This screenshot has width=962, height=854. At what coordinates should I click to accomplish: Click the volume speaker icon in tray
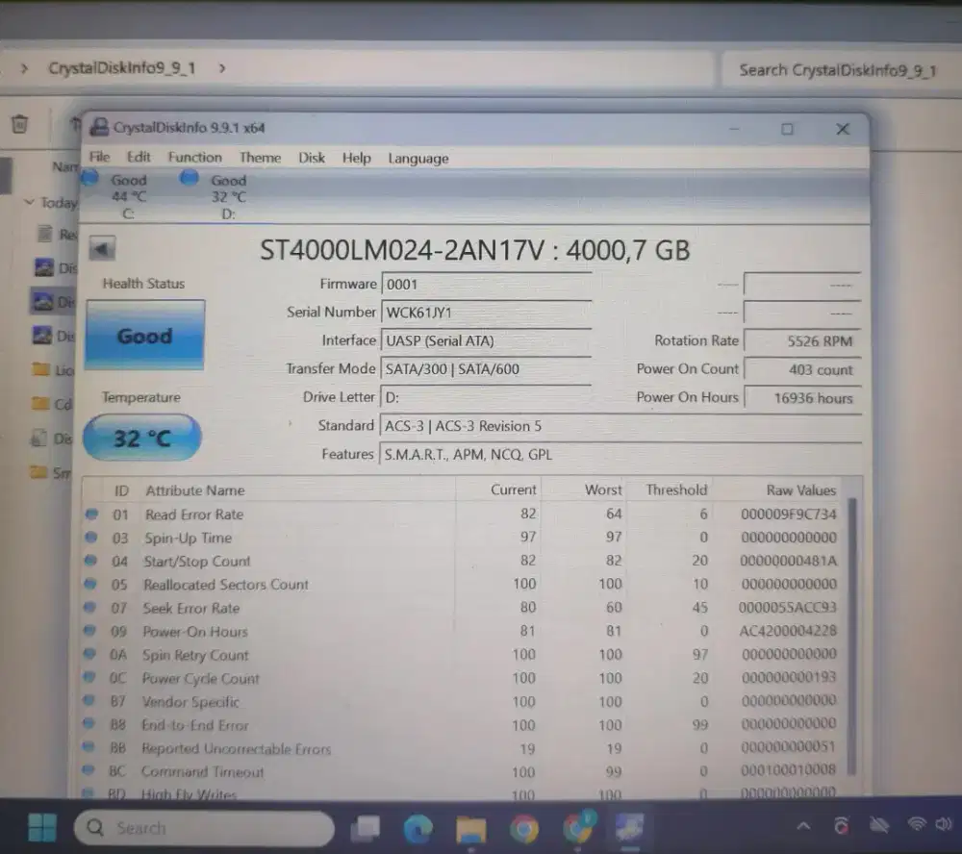click(944, 824)
